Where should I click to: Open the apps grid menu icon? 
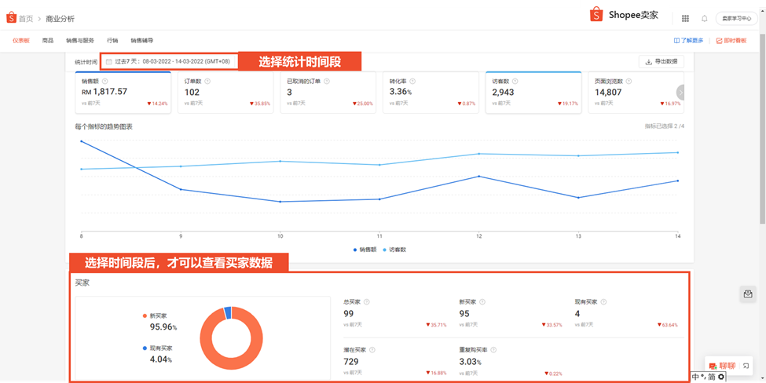point(685,18)
